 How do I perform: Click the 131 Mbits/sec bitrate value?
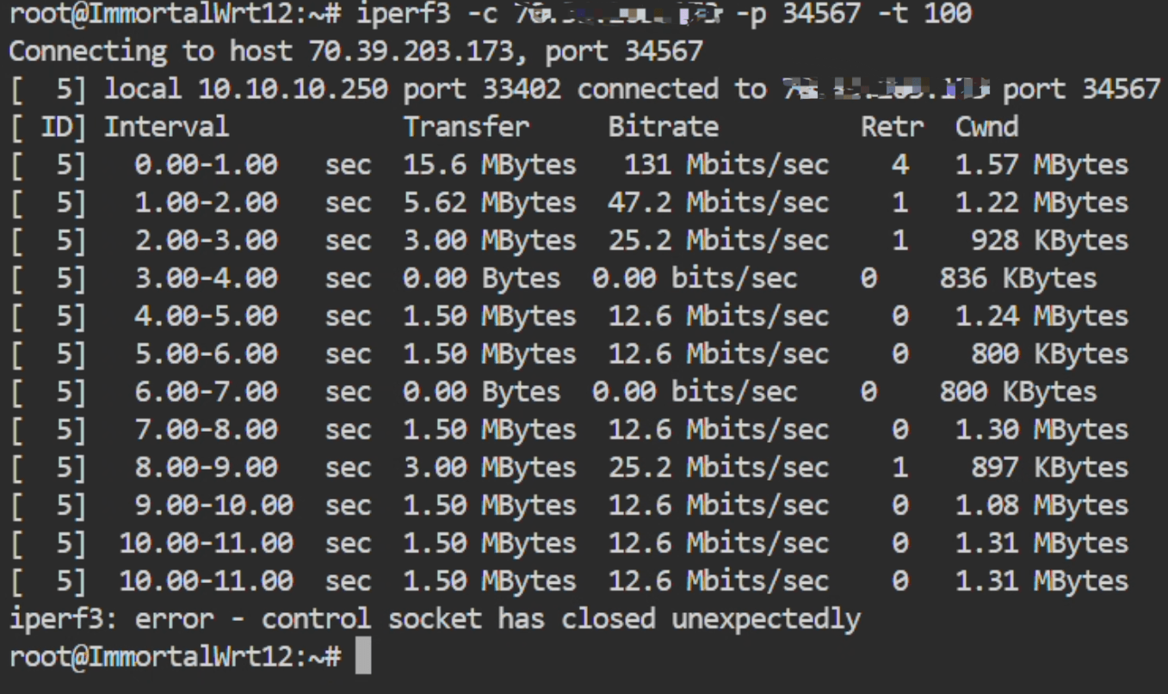[x=726, y=165]
